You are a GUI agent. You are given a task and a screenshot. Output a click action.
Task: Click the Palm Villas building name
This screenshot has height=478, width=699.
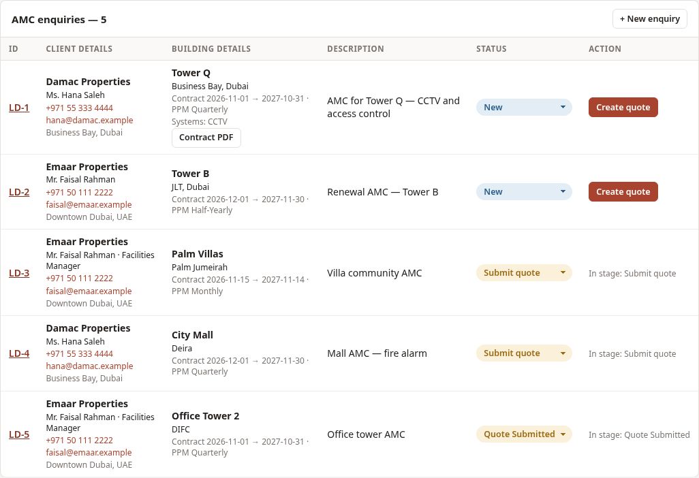click(x=198, y=255)
